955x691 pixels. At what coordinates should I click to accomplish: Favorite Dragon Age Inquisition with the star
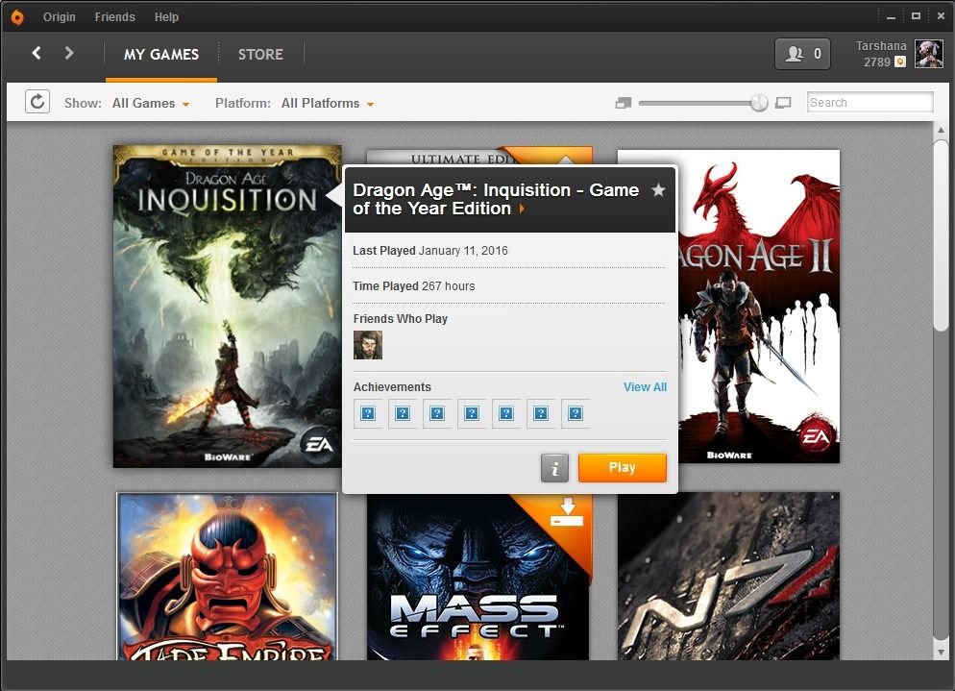point(658,190)
